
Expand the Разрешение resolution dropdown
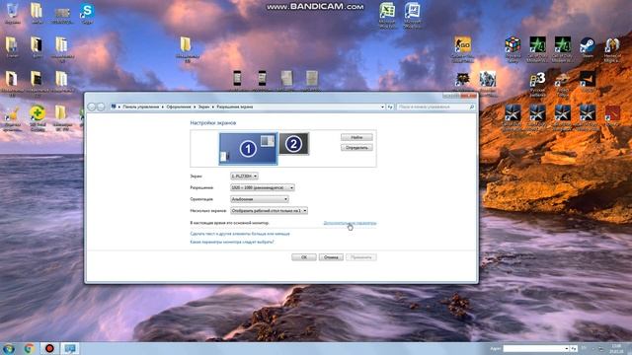(263, 187)
